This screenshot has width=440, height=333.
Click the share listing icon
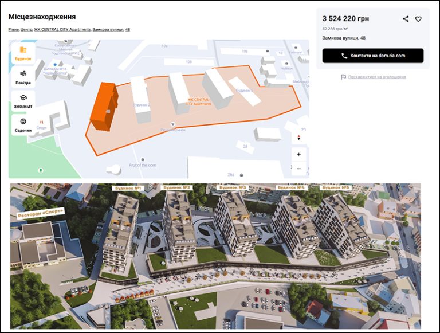406,19
